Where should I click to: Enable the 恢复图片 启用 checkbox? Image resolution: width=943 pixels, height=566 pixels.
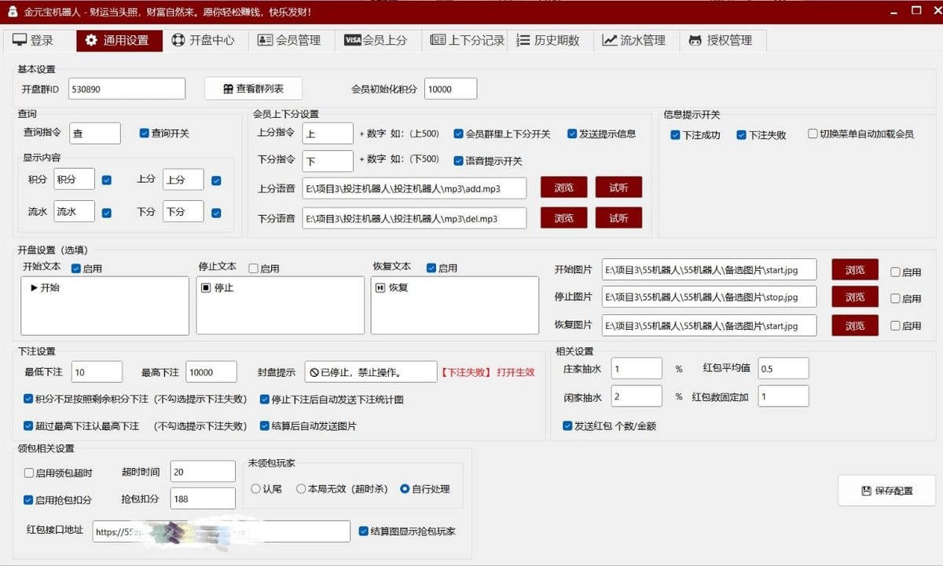[895, 326]
